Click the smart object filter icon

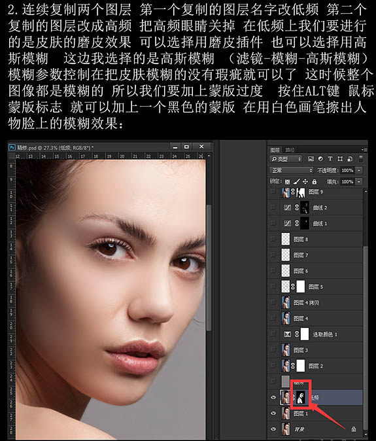(350, 159)
